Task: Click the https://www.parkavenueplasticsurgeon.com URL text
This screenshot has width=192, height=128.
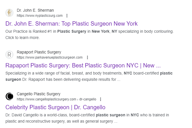Action: [x=50, y=57]
